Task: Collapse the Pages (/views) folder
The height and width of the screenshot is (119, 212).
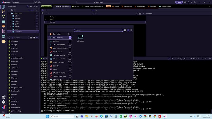Action: [9, 13]
